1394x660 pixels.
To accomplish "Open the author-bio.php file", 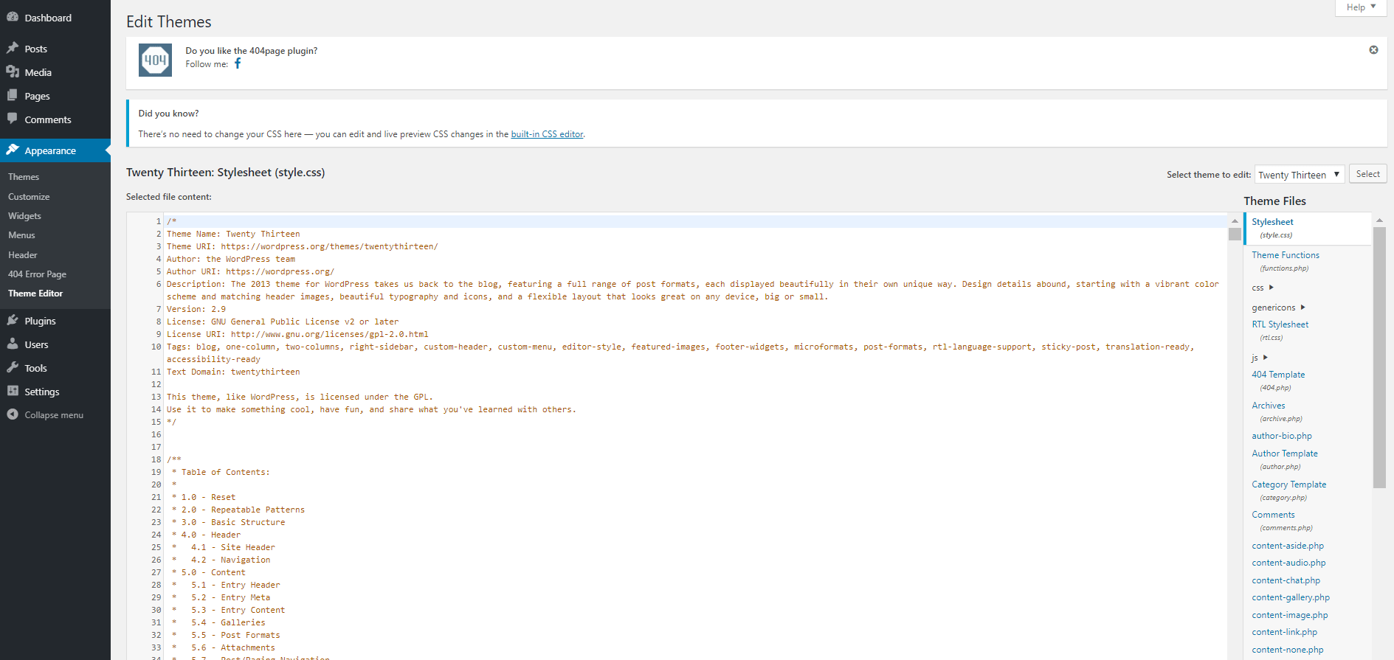I will [x=1282, y=436].
